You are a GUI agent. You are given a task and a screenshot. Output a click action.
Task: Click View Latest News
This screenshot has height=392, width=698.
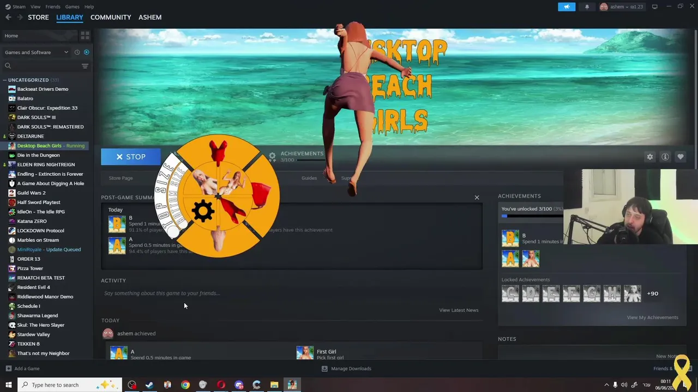coord(459,310)
